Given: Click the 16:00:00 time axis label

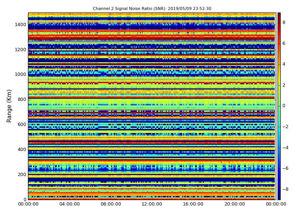Looking at the screenshot, I should click(193, 204).
